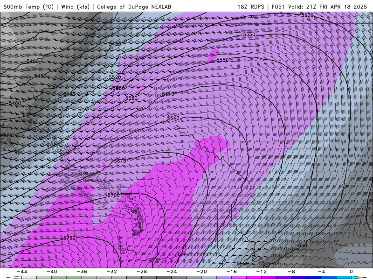Click the 5670 height contour label
373x280 pixels.
pos(120,161)
